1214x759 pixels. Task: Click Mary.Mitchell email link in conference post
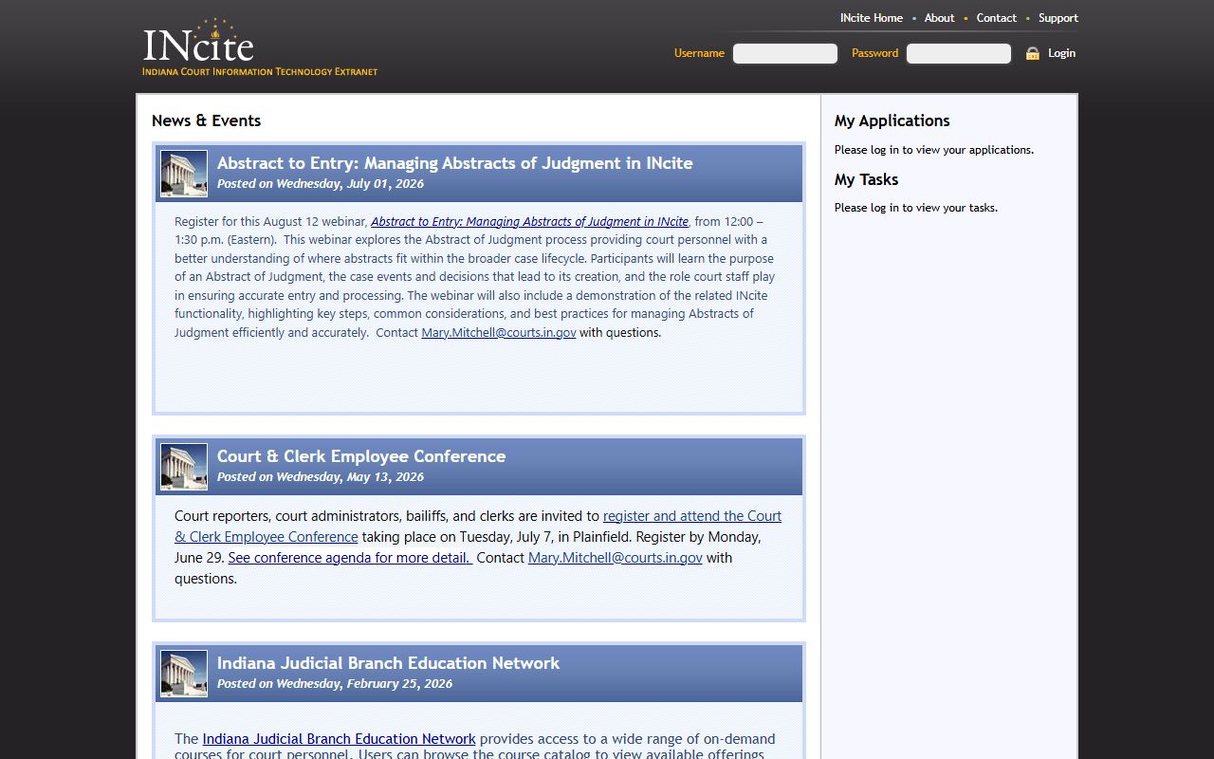tap(616, 558)
